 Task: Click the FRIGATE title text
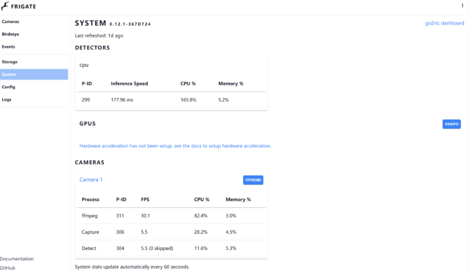click(x=24, y=7)
